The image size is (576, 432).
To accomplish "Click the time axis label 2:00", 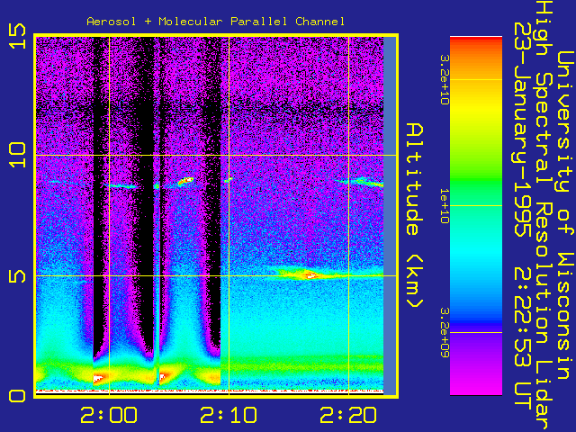I will tap(109, 416).
